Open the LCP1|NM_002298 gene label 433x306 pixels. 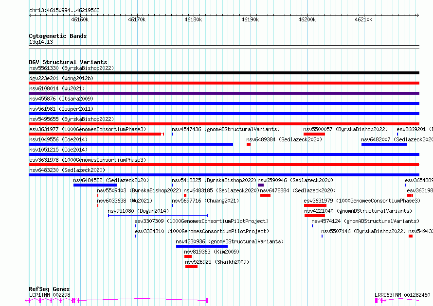click(50, 295)
